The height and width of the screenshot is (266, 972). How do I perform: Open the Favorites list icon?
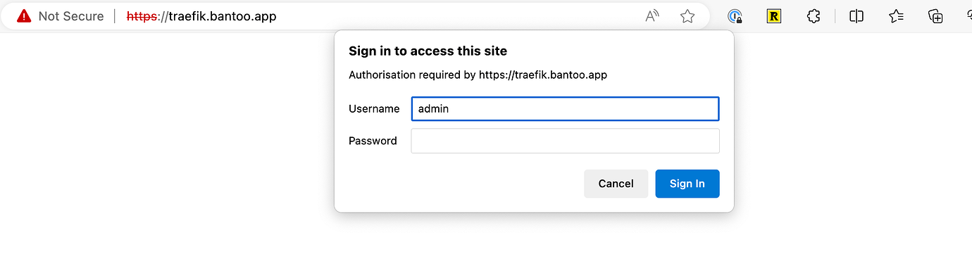[896, 16]
